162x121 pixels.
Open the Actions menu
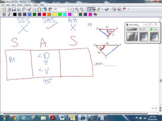pyautogui.click(x=28, y=5)
